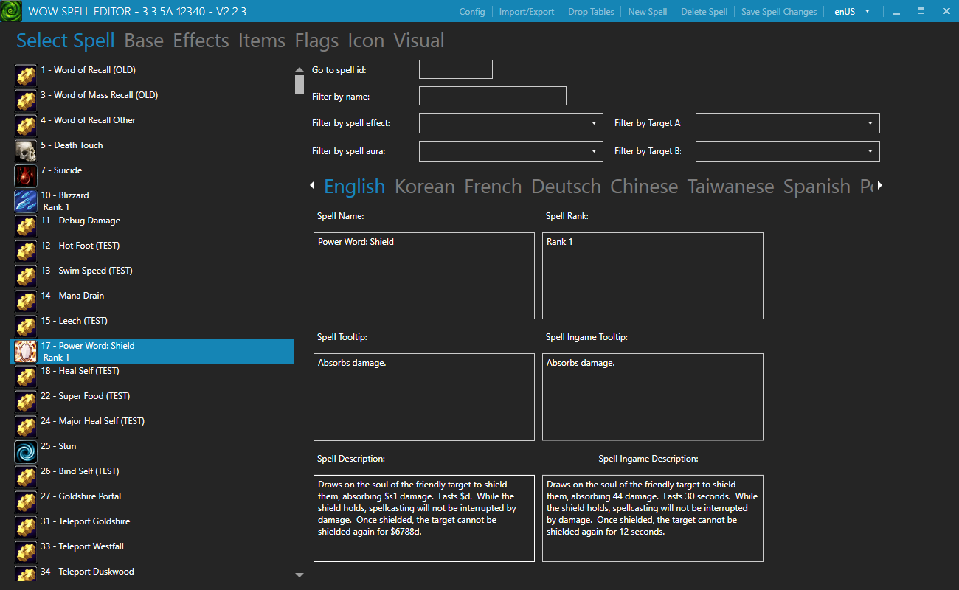The image size is (959, 590).
Task: Click the Word of Recall (OLD) spell icon
Action: 26,76
